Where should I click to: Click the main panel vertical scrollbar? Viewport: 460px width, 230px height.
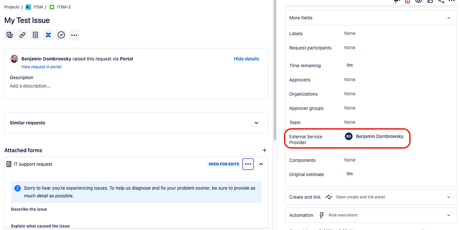click(275, 70)
